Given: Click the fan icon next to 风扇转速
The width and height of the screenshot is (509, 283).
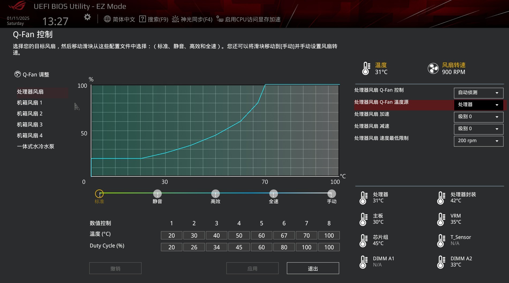Looking at the screenshot, I should coord(433,68).
